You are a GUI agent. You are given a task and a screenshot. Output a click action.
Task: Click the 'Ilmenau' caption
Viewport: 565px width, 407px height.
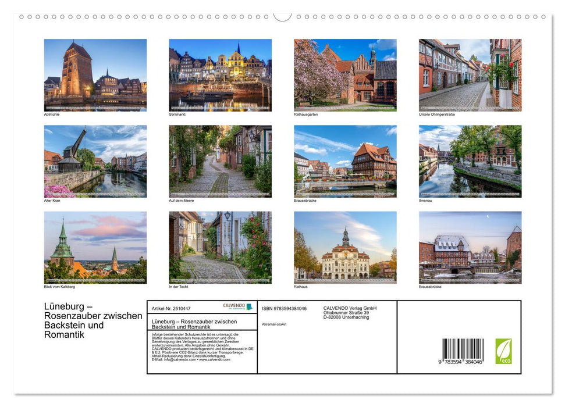[425, 200]
